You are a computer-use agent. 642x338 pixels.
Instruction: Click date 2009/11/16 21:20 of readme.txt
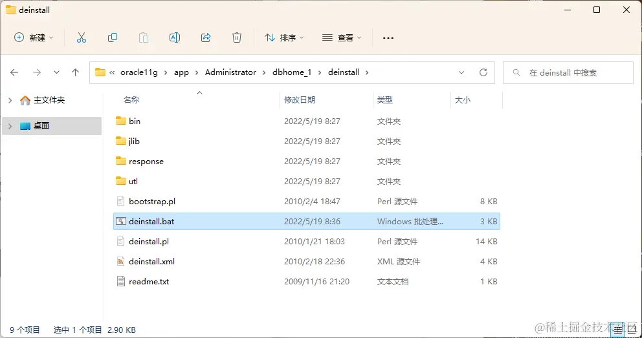coord(316,281)
